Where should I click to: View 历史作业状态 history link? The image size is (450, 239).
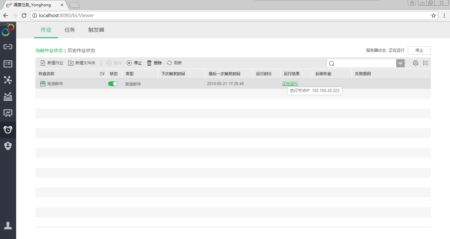tap(81, 50)
